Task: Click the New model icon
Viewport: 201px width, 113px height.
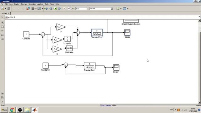Action: (x=2, y=8)
